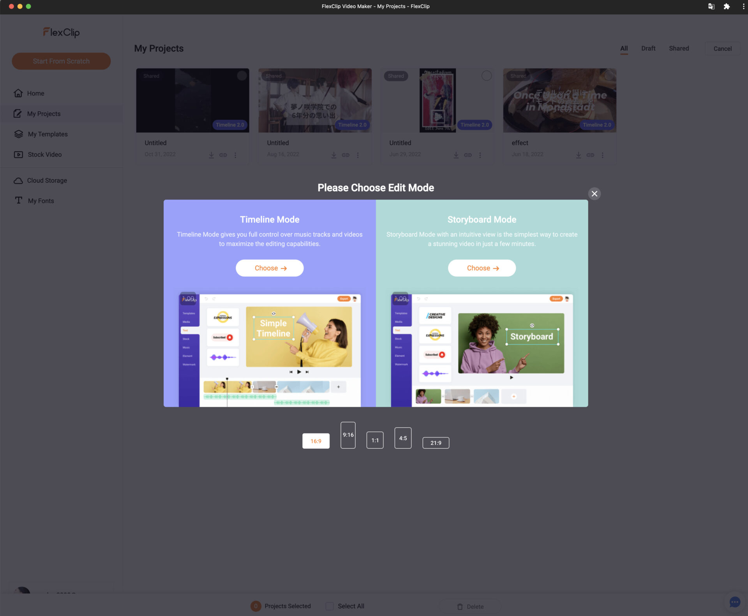Image resolution: width=748 pixels, height=616 pixels.
Task: Select the 9:16 aspect ratio
Action: 348,435
